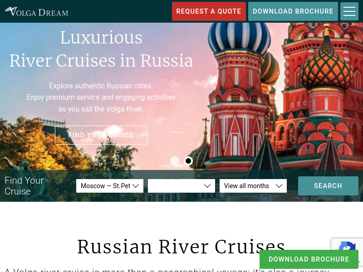Click the reCAPTCHA badge icon

coord(347,248)
